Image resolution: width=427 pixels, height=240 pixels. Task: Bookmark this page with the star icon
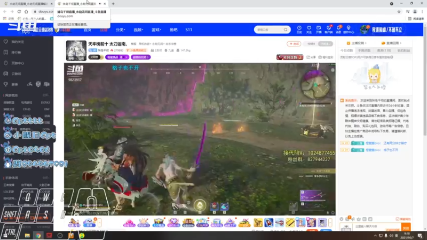(x=399, y=11)
